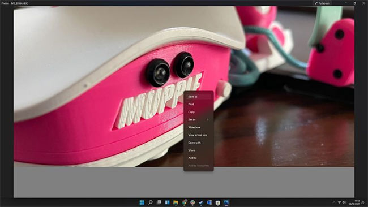The width and height of the screenshot is (368, 207).
Task: Maximize the Photos window
Action: click(x=354, y=3)
